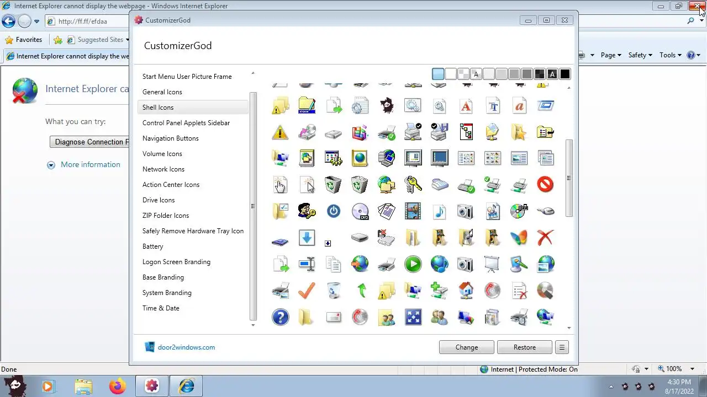Open Firefox from the taskbar
The width and height of the screenshot is (707, 397).
point(117,387)
